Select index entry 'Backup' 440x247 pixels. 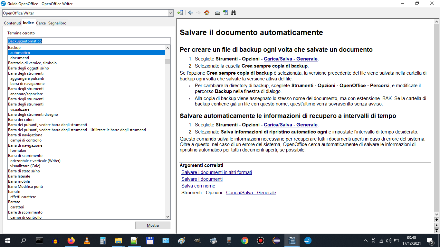(86, 48)
